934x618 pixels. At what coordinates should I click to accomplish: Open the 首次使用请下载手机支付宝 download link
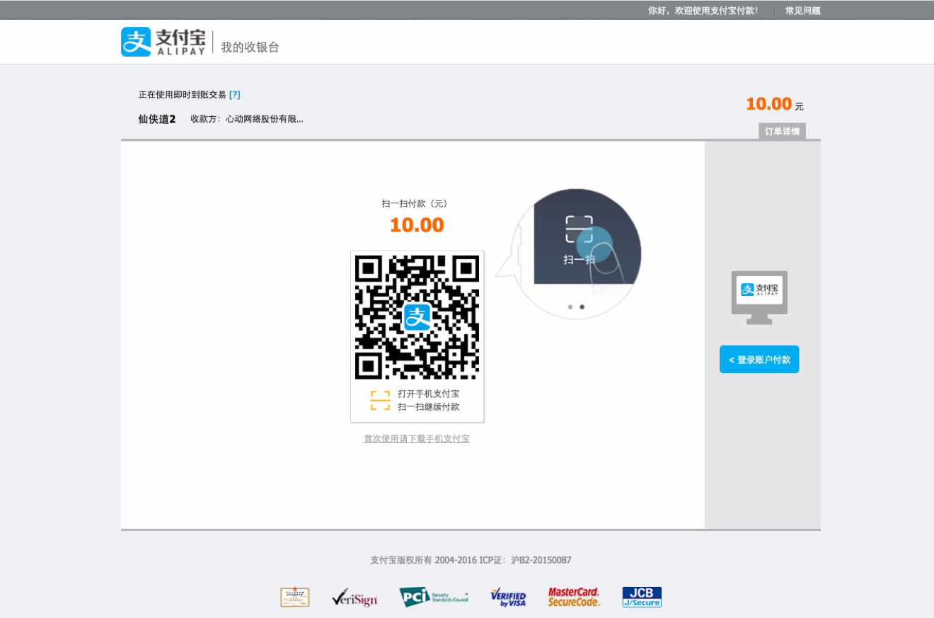pos(417,439)
